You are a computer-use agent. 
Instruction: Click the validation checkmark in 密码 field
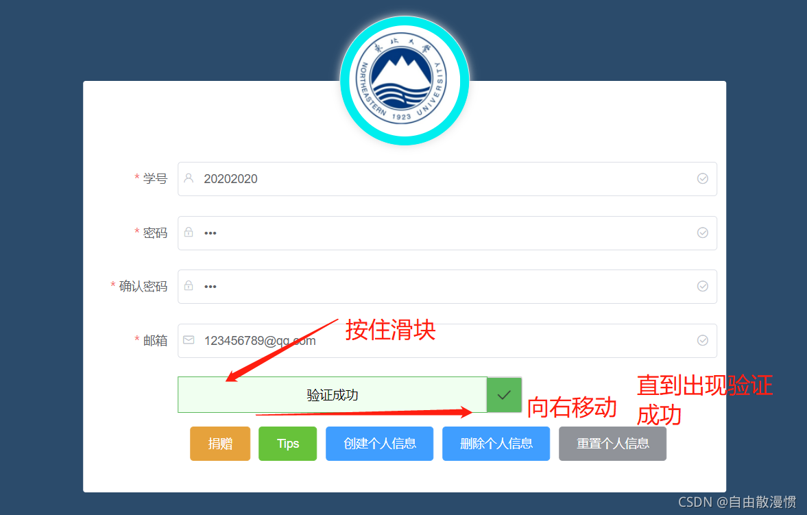tap(703, 232)
